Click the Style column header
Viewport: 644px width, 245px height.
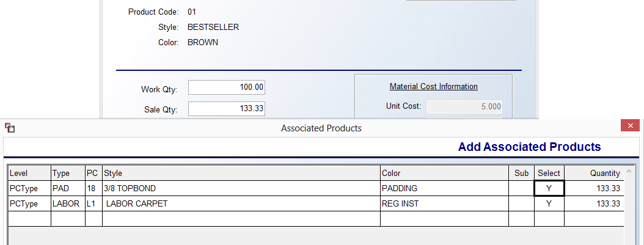click(241, 173)
